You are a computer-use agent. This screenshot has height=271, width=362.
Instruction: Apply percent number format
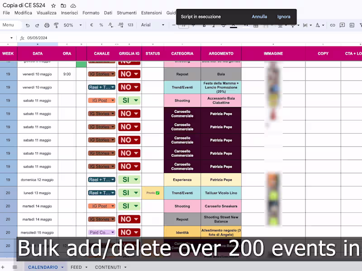(101, 25)
